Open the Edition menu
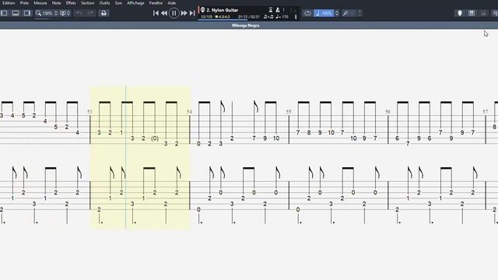 coord(9,3)
